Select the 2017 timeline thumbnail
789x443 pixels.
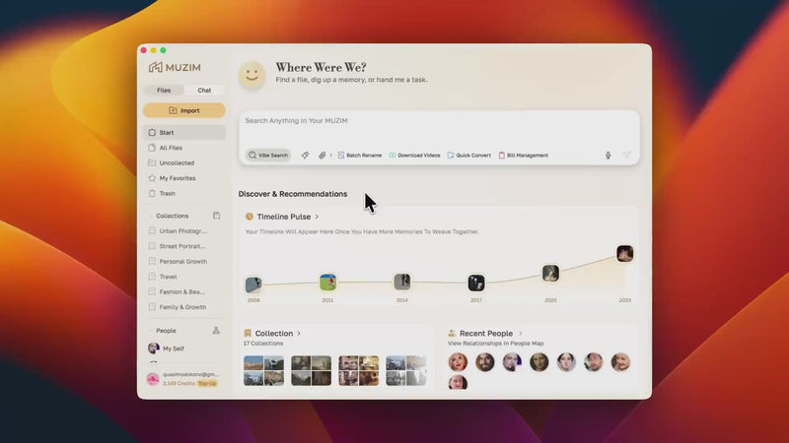point(476,283)
